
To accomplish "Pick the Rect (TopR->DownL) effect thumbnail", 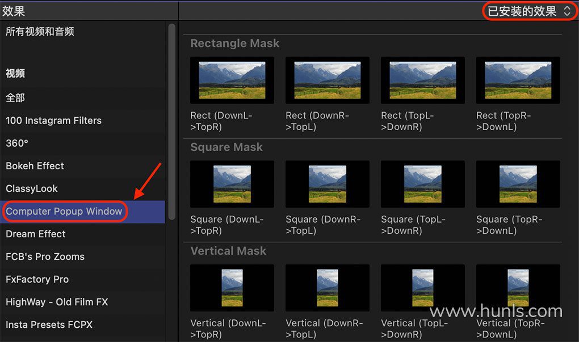I will 518,80.
